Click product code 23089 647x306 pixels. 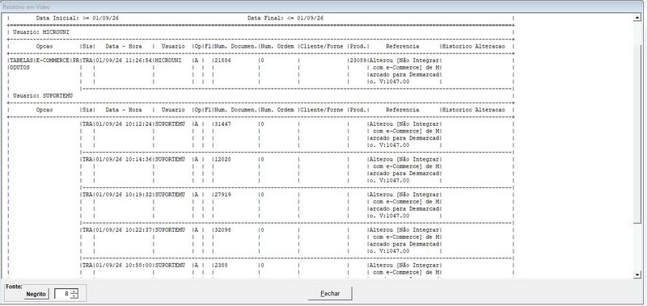click(x=357, y=60)
